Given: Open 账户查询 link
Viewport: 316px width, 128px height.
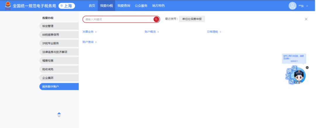Looking at the screenshot, I should pos(90,42).
